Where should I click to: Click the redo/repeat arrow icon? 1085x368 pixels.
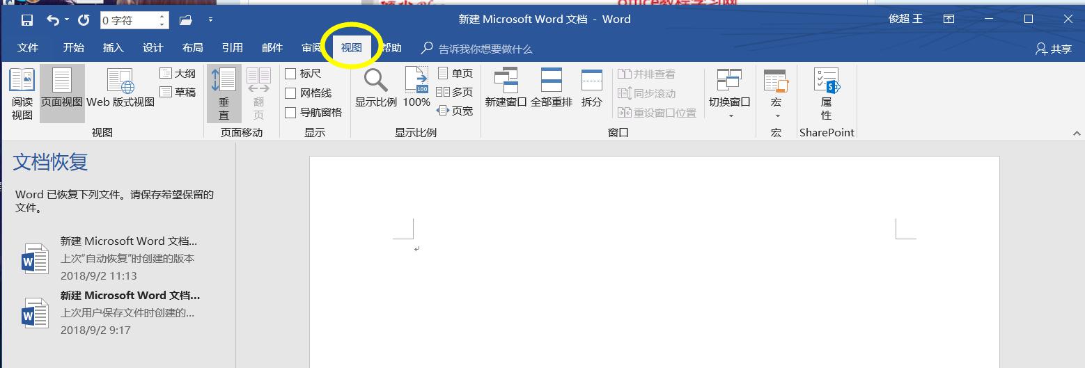coord(84,20)
